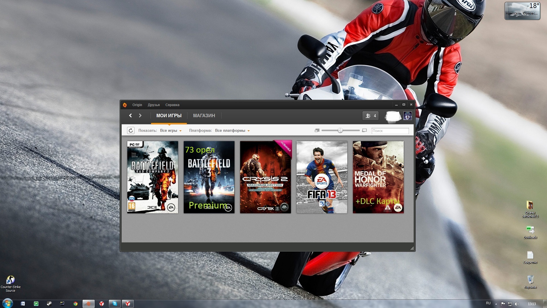
Task: Click the Steam icon in taskbar
Action: coord(49,304)
